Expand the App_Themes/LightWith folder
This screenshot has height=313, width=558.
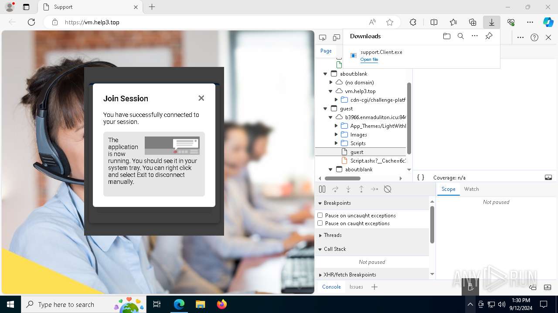point(336,126)
